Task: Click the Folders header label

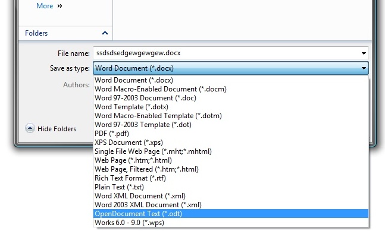Action: pos(36,33)
